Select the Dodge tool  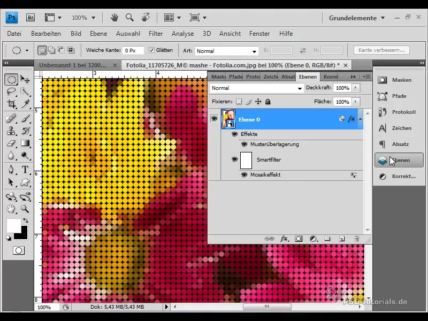(x=25, y=155)
